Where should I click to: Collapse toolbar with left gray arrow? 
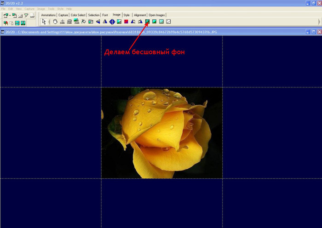tap(49, 22)
